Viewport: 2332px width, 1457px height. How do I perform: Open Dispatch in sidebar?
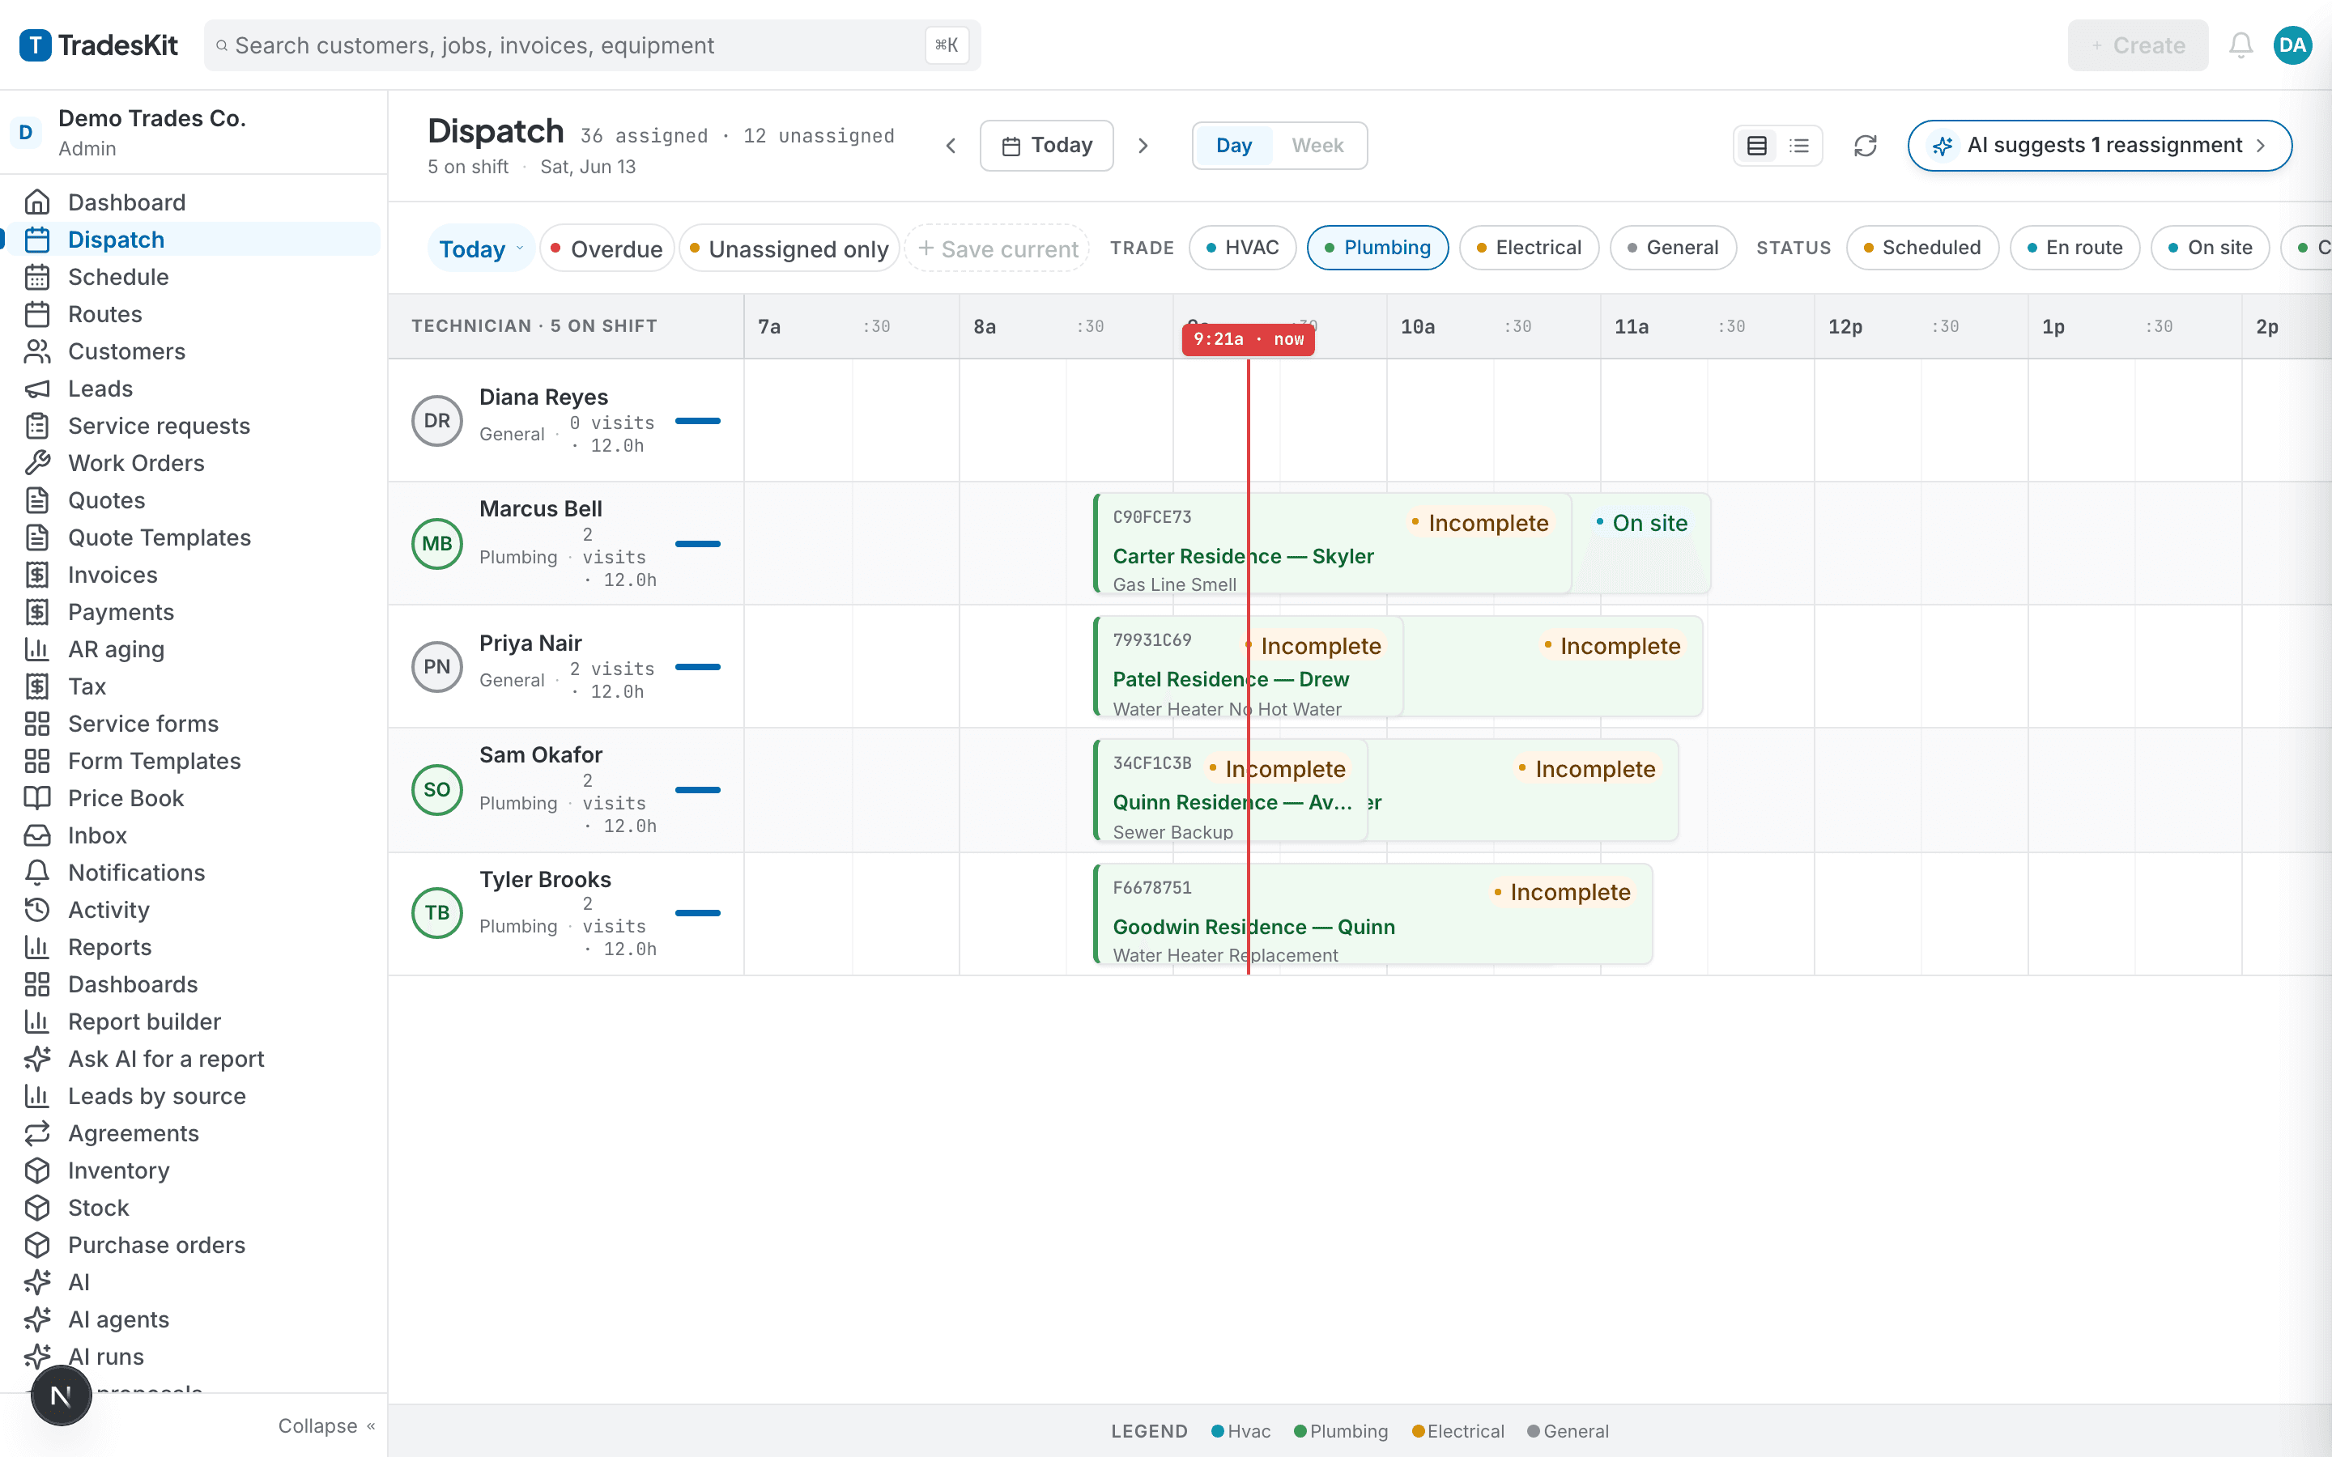point(193,239)
